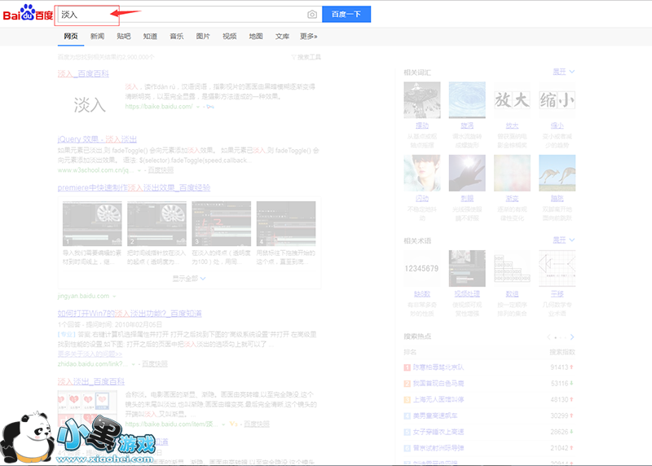Open hot search 女子穿睡衣上高速
Image resolution: width=652 pixels, height=466 pixels.
pos(438,432)
